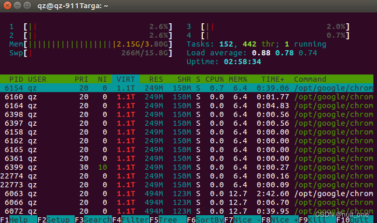377x223 pixels.
Task: Click the Mem usage bar
Action: tap(91, 44)
